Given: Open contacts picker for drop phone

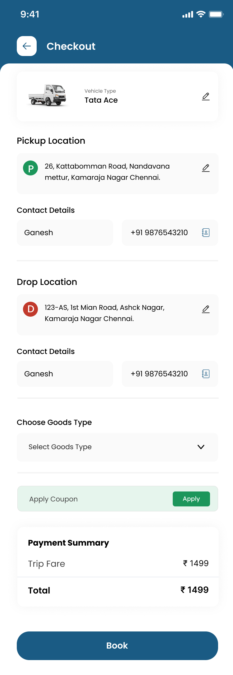Looking at the screenshot, I should (x=206, y=374).
